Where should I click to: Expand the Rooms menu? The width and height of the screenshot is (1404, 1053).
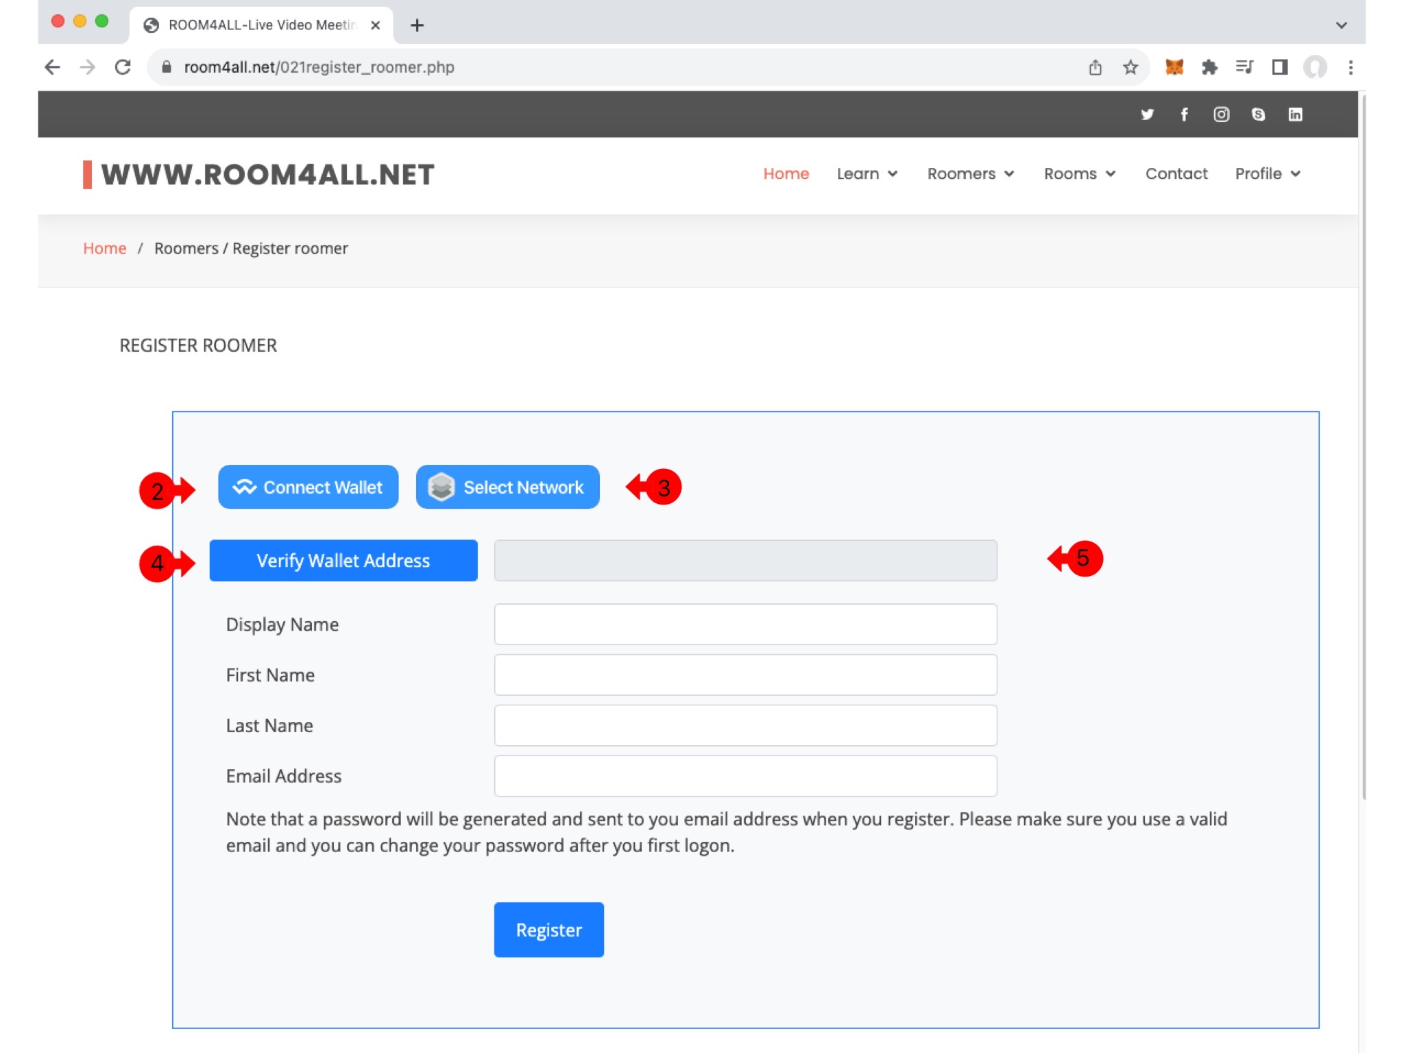click(1079, 173)
